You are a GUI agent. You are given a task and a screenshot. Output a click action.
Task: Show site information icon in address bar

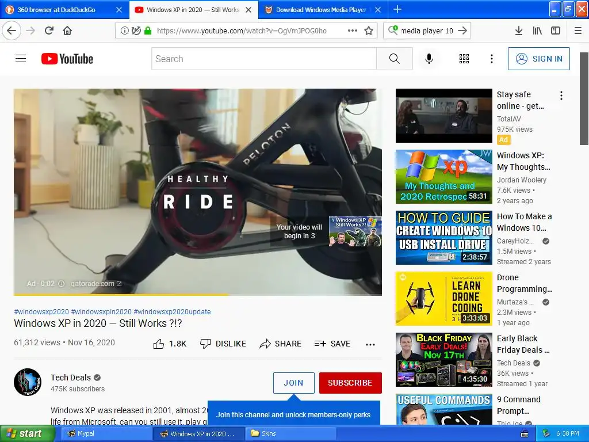[124, 31]
